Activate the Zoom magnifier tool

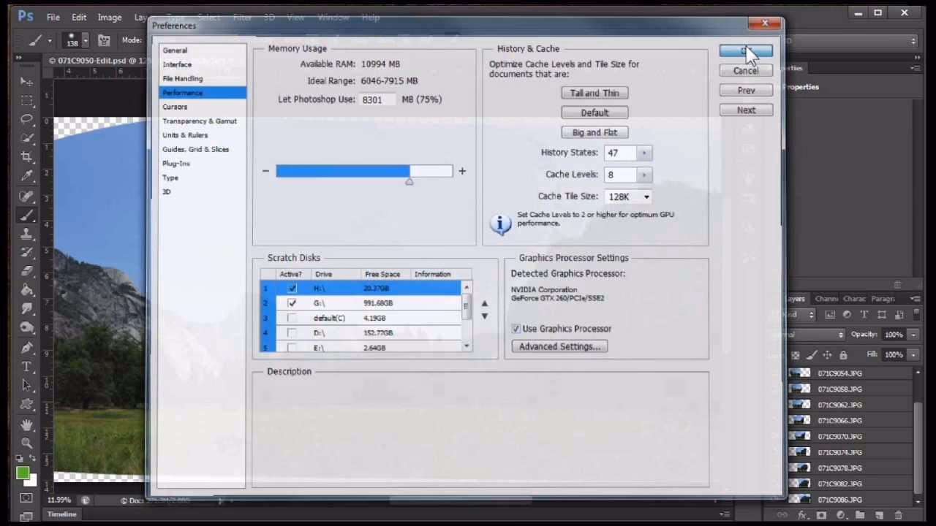click(x=27, y=443)
